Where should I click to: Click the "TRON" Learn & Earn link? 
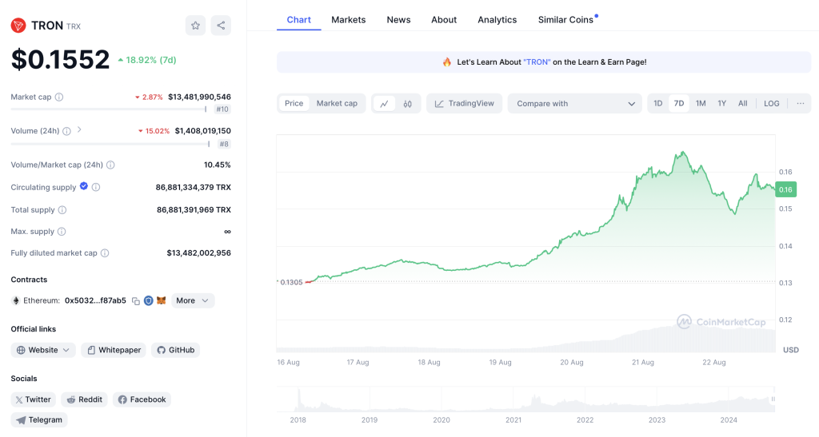coord(537,62)
